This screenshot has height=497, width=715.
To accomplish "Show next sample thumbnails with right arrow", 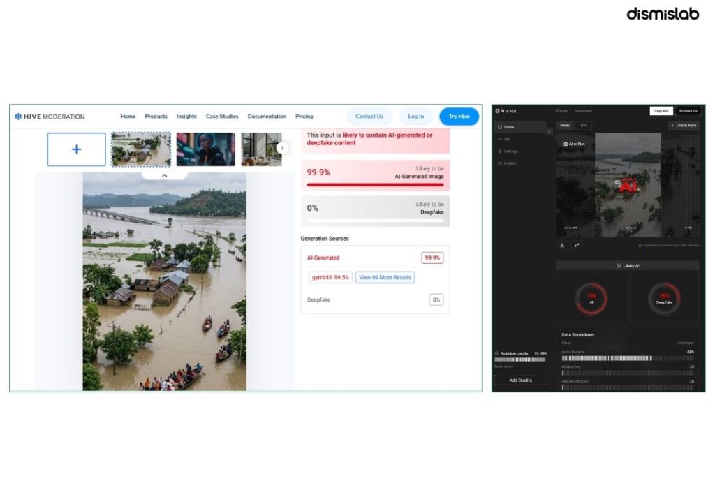I will 282,148.
